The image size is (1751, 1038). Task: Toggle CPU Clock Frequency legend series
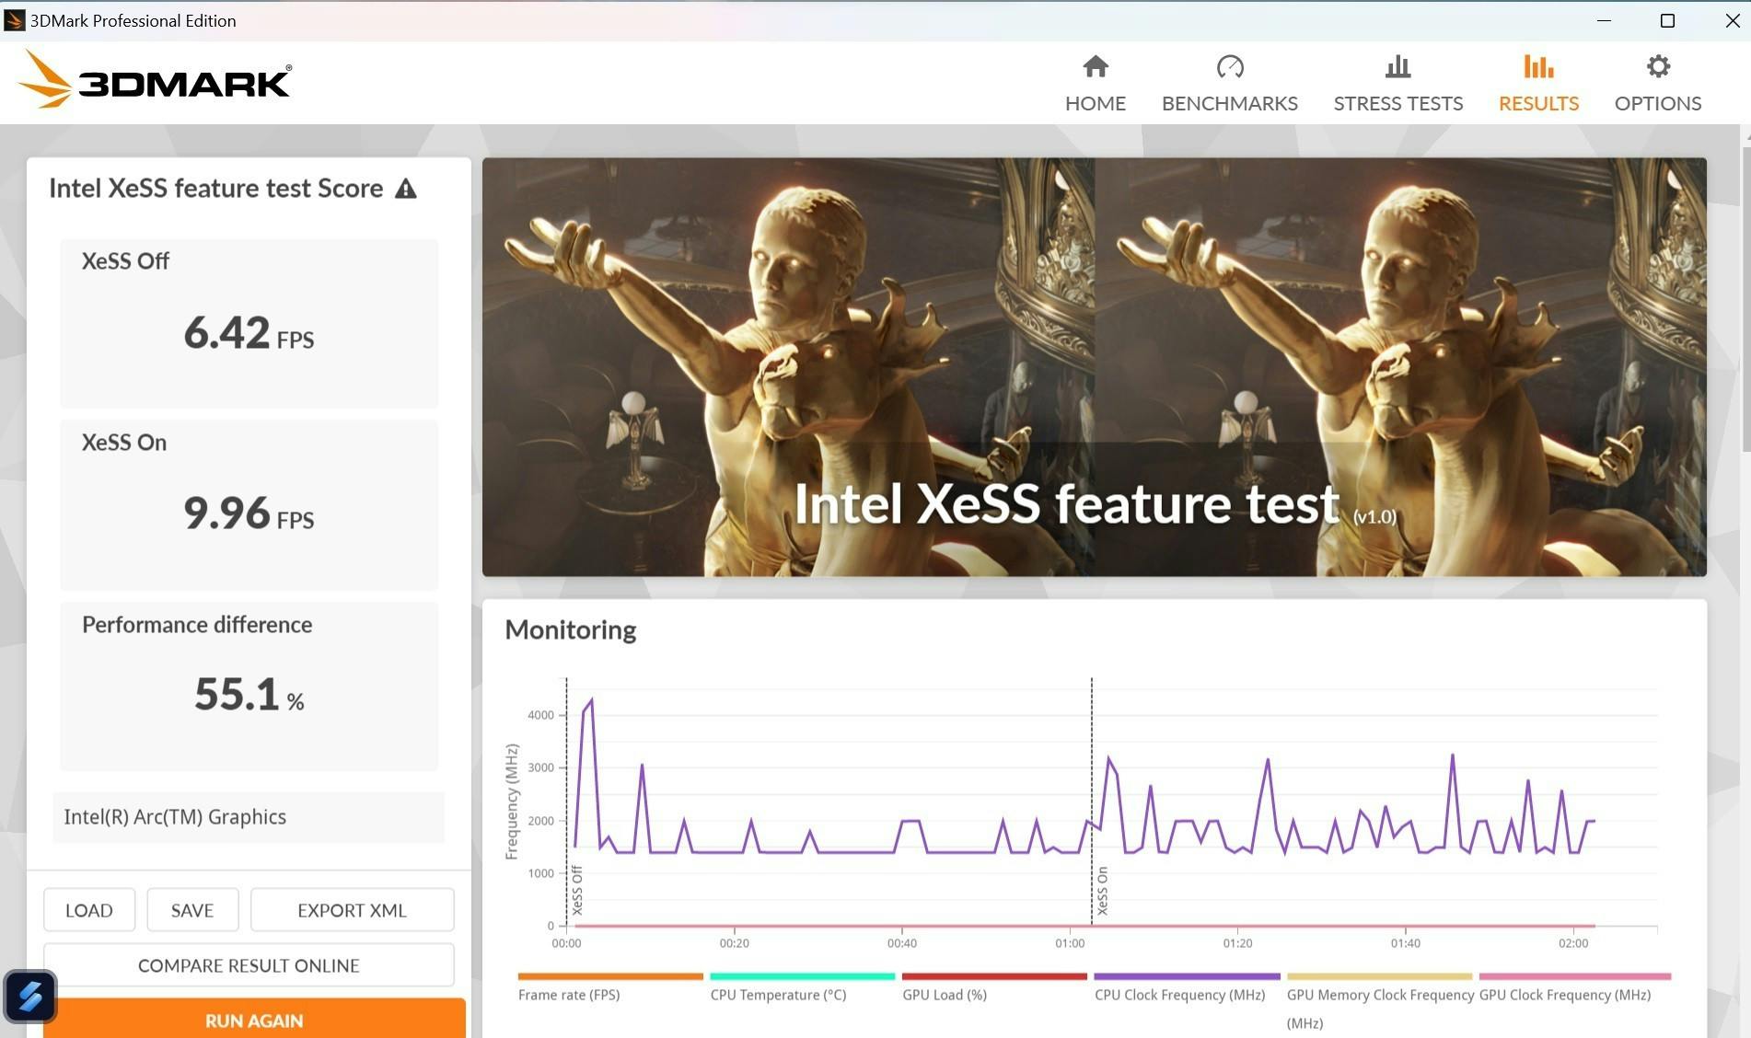[1179, 995]
